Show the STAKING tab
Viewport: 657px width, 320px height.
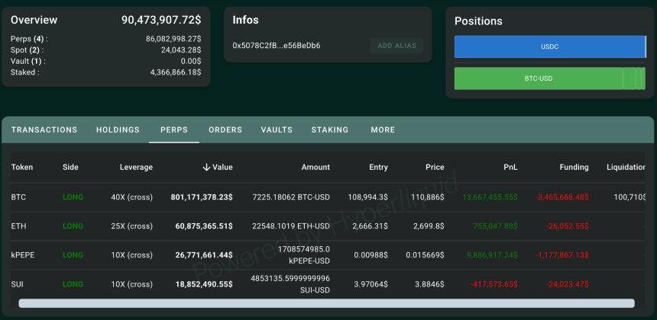(330, 130)
